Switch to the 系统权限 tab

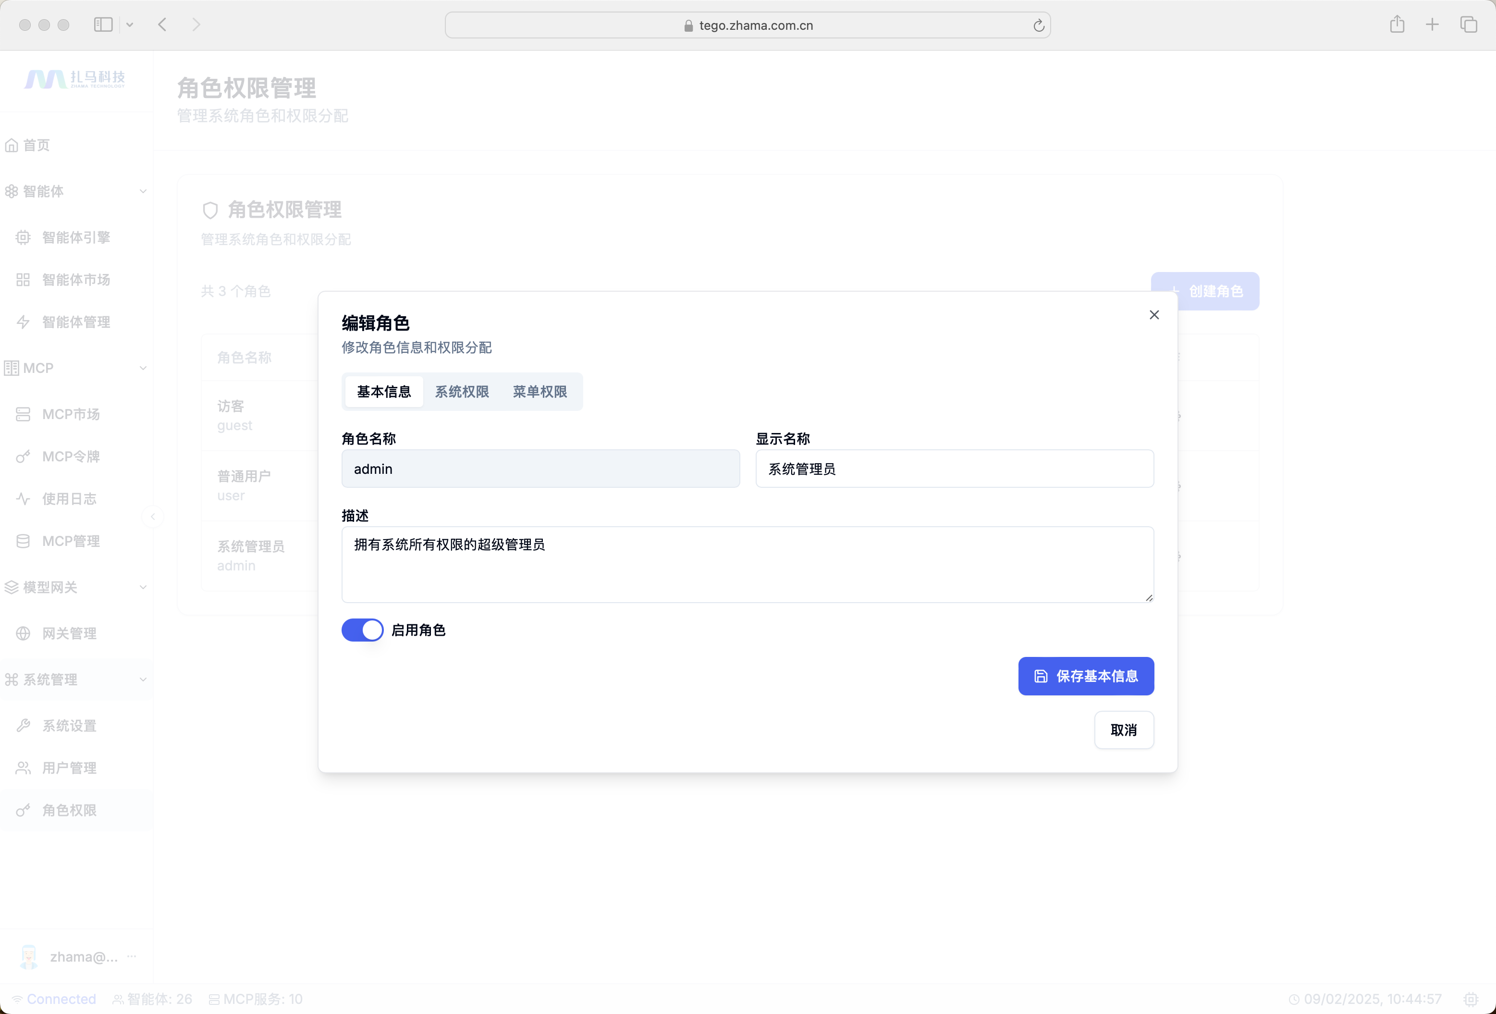point(462,392)
